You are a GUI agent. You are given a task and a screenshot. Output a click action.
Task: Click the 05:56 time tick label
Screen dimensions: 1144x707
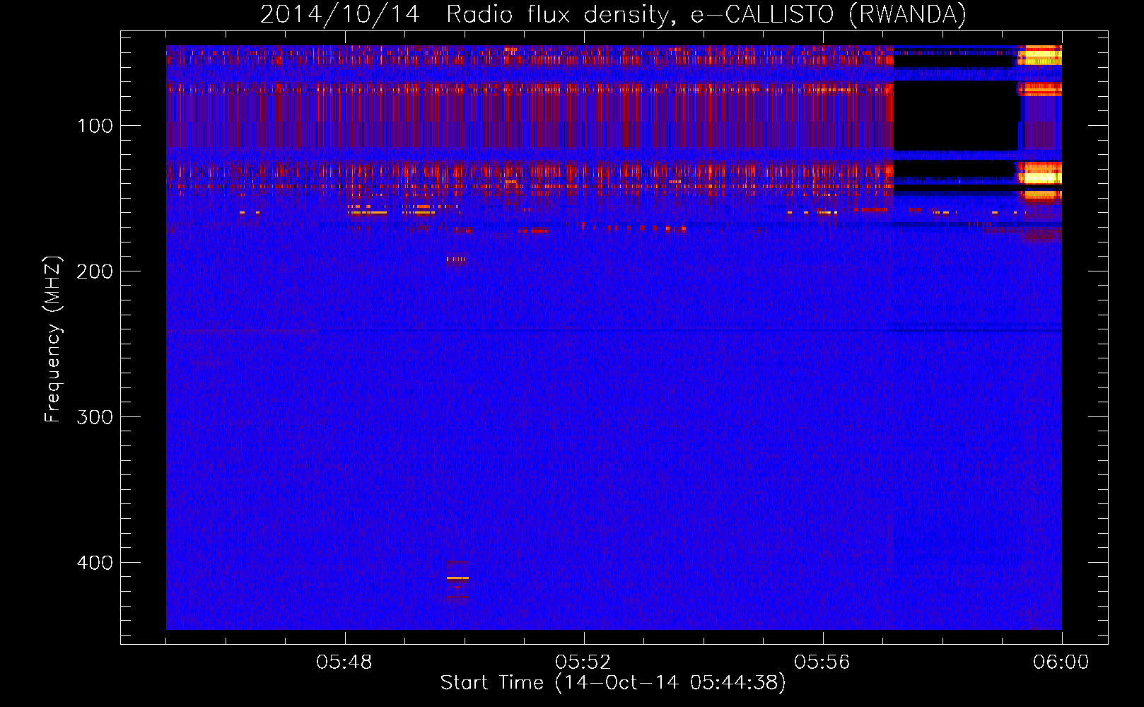822,662
